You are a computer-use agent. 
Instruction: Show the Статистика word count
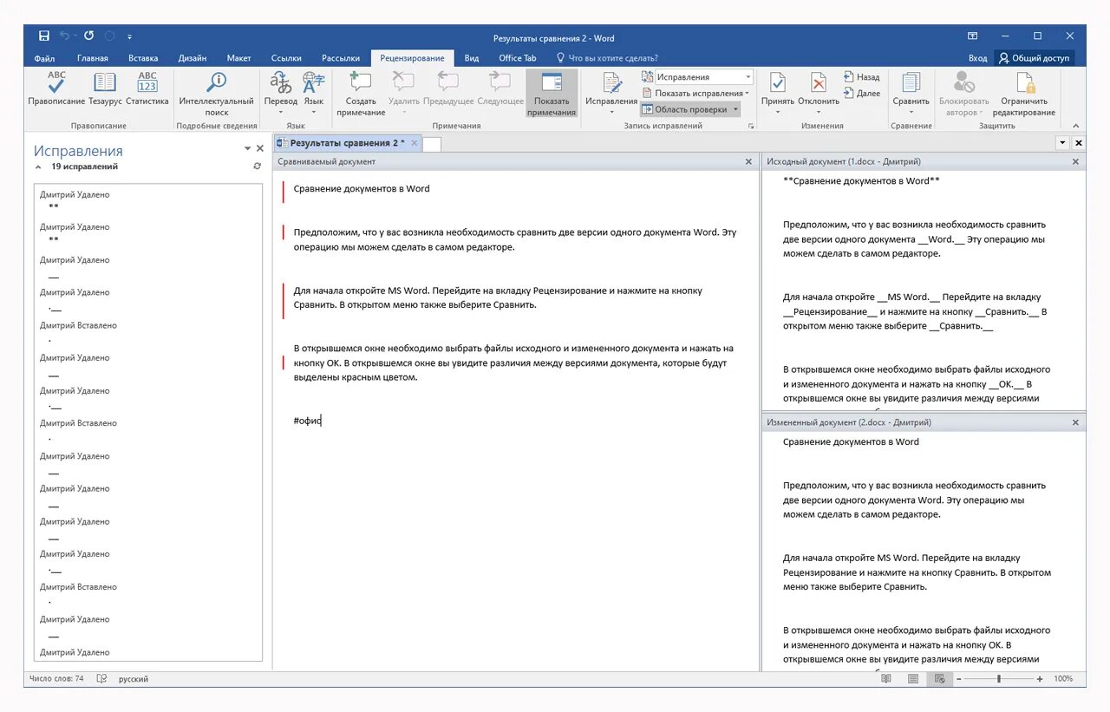[x=147, y=90]
